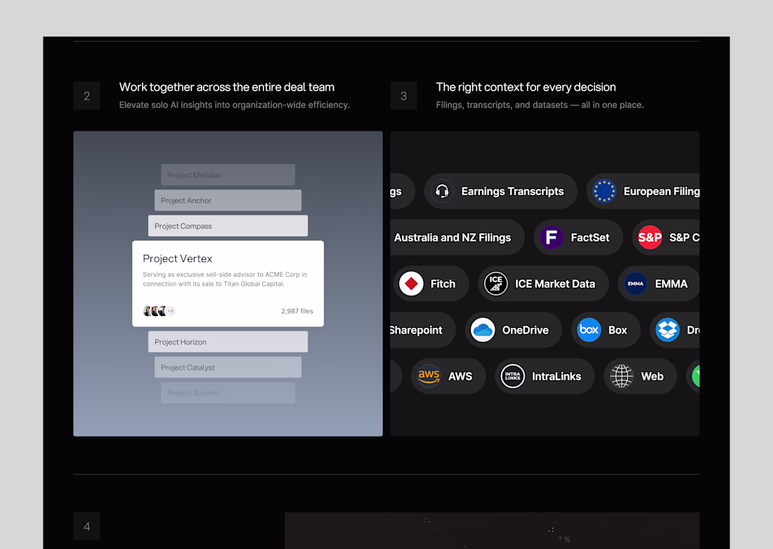The image size is (773, 549).
Task: Select the Earnings Transcripts label
Action: tap(512, 191)
